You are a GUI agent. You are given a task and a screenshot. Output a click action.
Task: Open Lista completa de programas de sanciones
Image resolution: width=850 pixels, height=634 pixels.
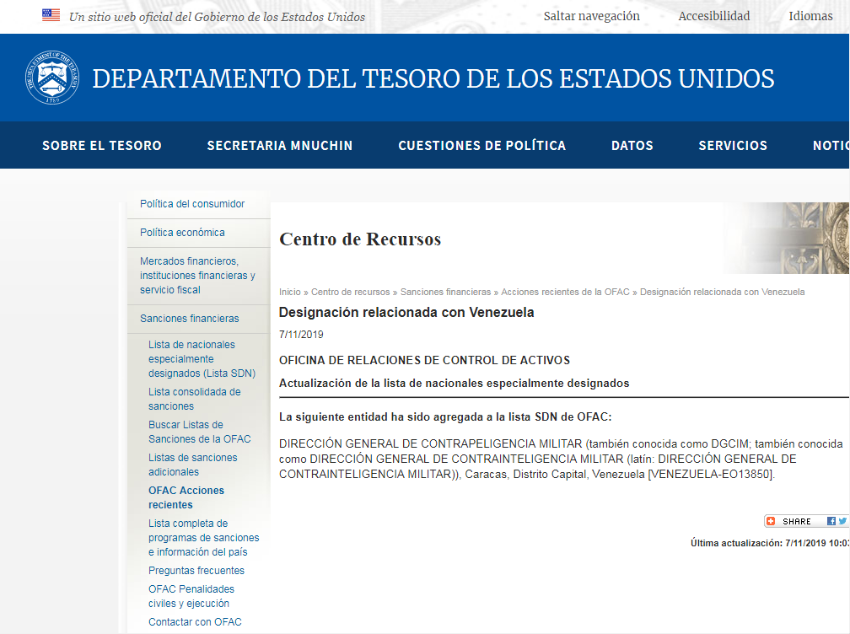click(204, 538)
